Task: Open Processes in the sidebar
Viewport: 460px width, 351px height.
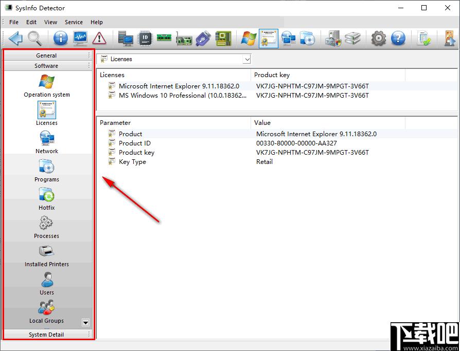Action: [46, 227]
